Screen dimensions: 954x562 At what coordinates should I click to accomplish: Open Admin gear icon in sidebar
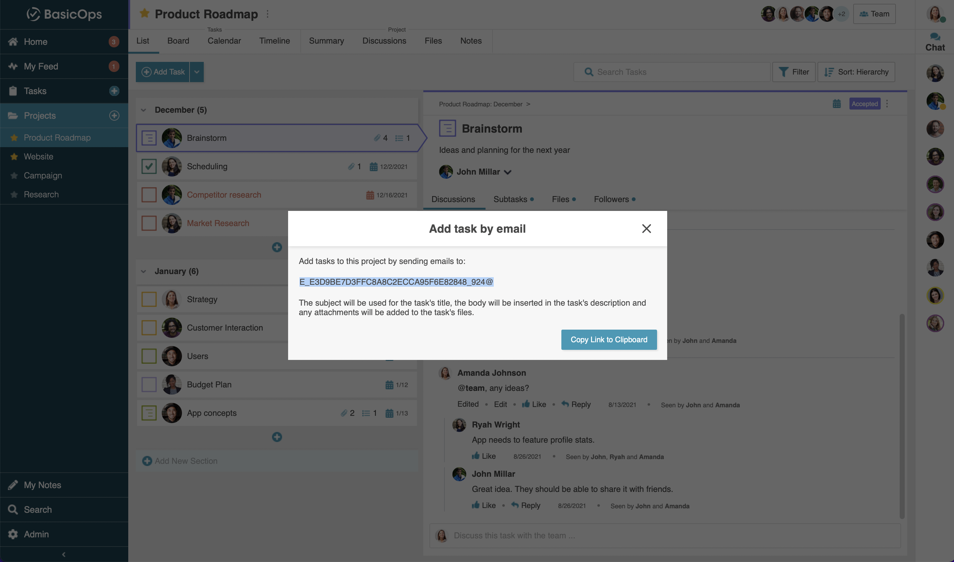13,534
